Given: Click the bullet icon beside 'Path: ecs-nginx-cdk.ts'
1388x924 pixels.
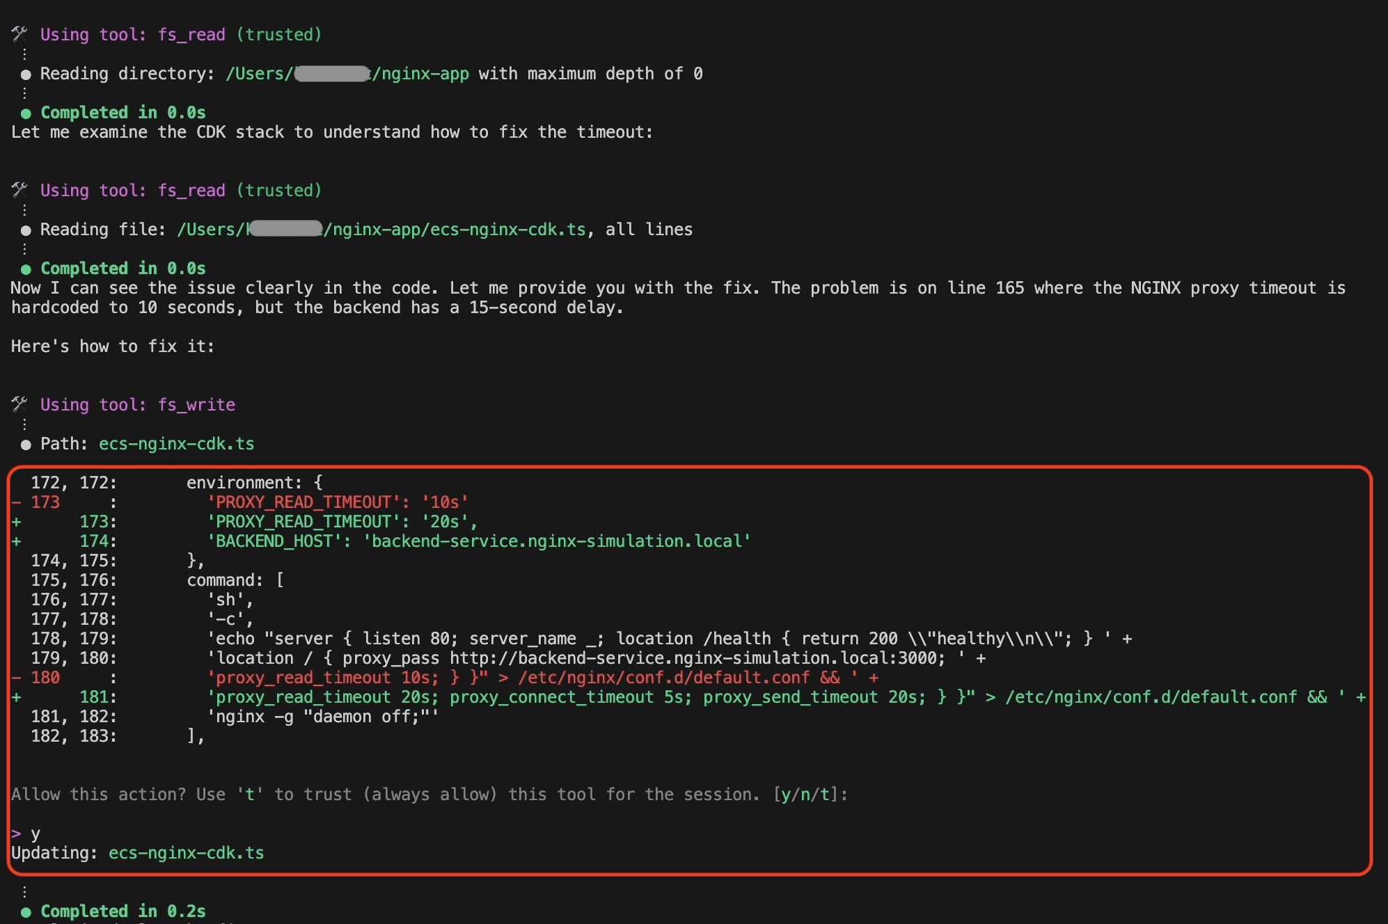Looking at the screenshot, I should [x=25, y=443].
